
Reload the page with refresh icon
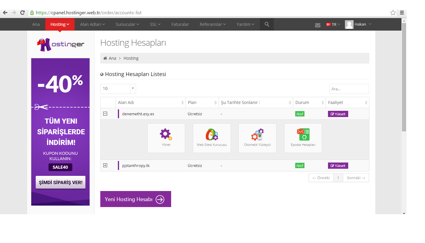[x=22, y=12]
